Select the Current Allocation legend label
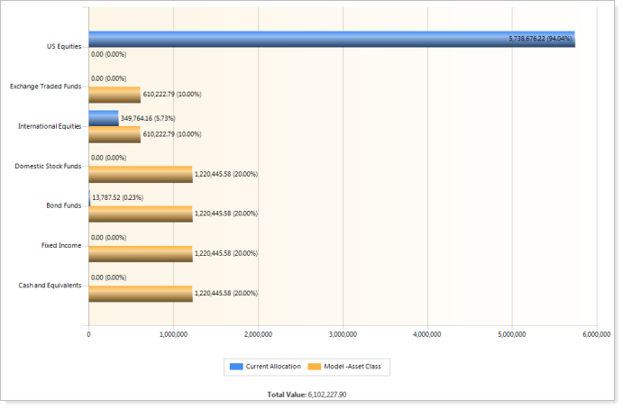The image size is (623, 409). click(x=273, y=366)
